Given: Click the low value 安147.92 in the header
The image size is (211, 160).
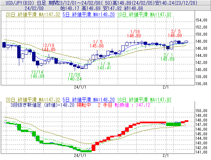Looking at the screenshot, I should pyautogui.click(x=112, y=8).
